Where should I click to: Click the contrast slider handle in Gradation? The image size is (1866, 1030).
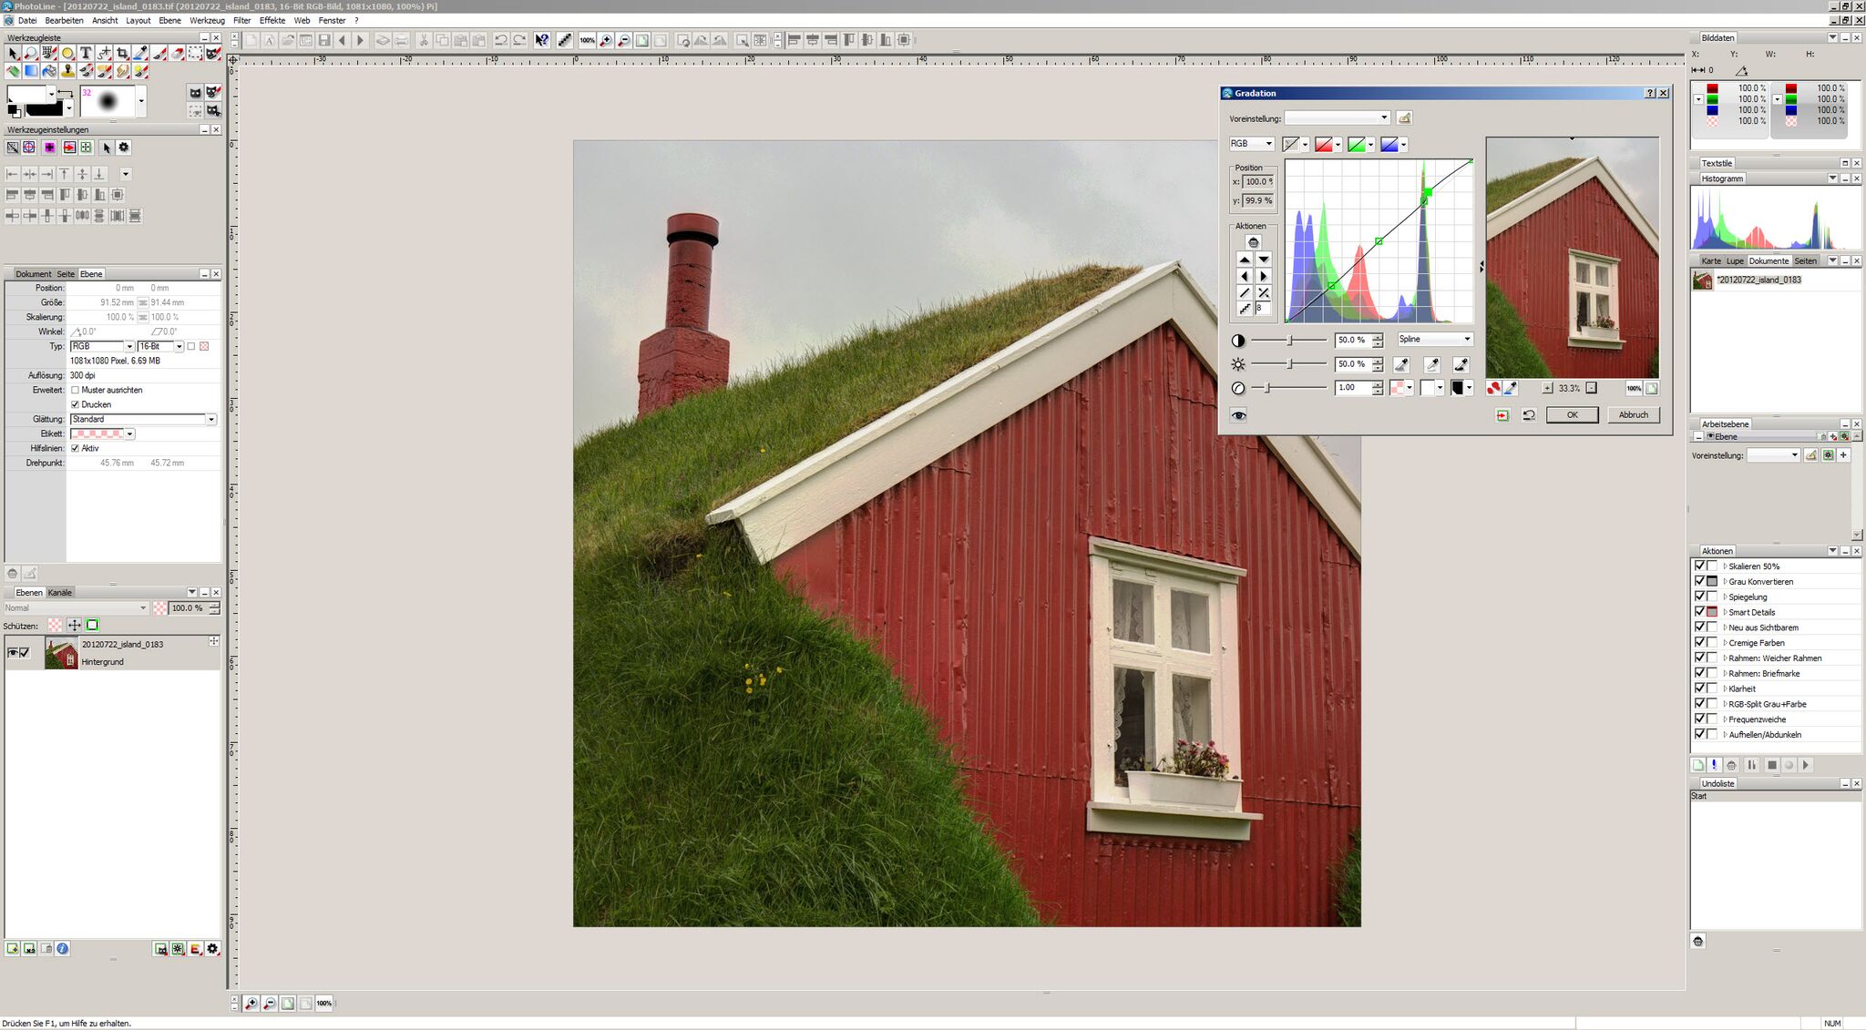coord(1289,341)
